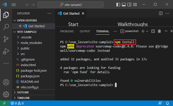Switch to the TERMINAL tab
Viewport: 173px width, 106px height.
click(103, 31)
